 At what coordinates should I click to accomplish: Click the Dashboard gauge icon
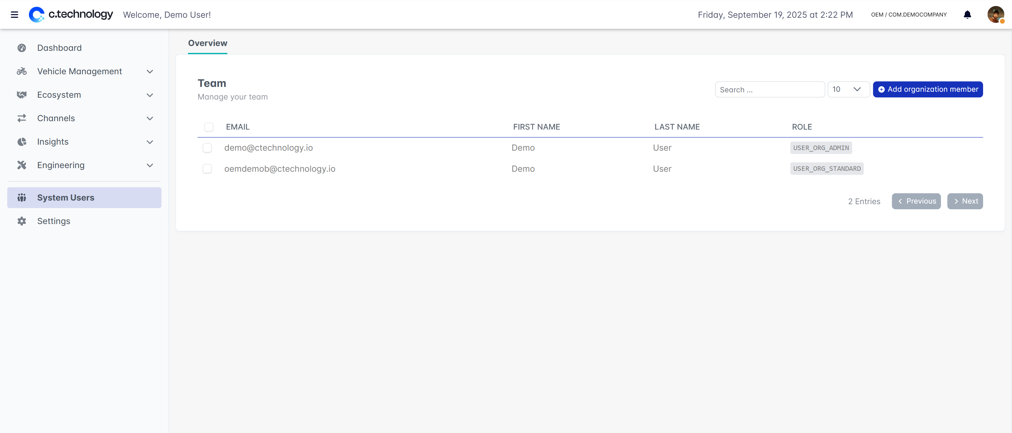click(22, 48)
